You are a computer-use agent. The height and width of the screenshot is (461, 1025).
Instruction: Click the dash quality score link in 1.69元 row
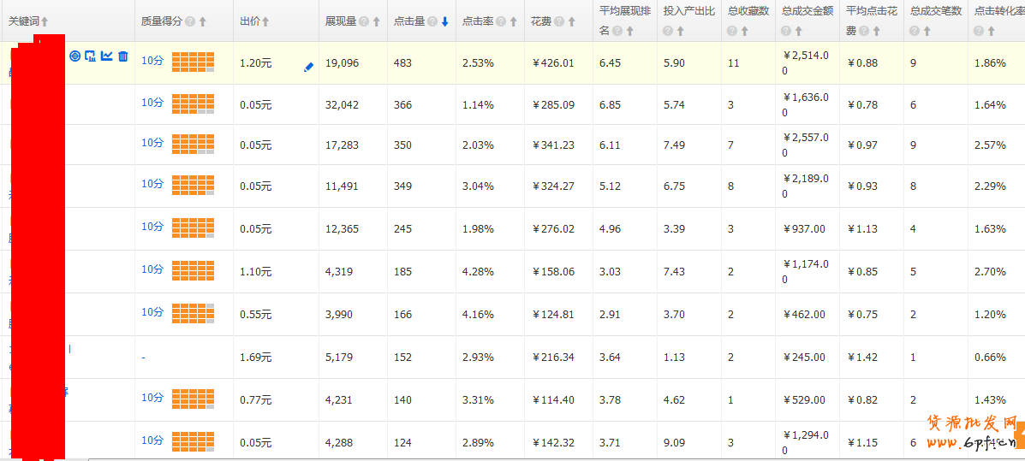(x=143, y=358)
